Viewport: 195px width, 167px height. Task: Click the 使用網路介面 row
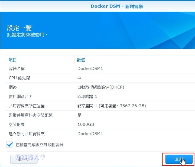(21, 97)
